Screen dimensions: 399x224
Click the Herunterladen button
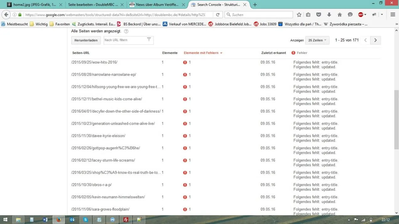click(x=86, y=40)
